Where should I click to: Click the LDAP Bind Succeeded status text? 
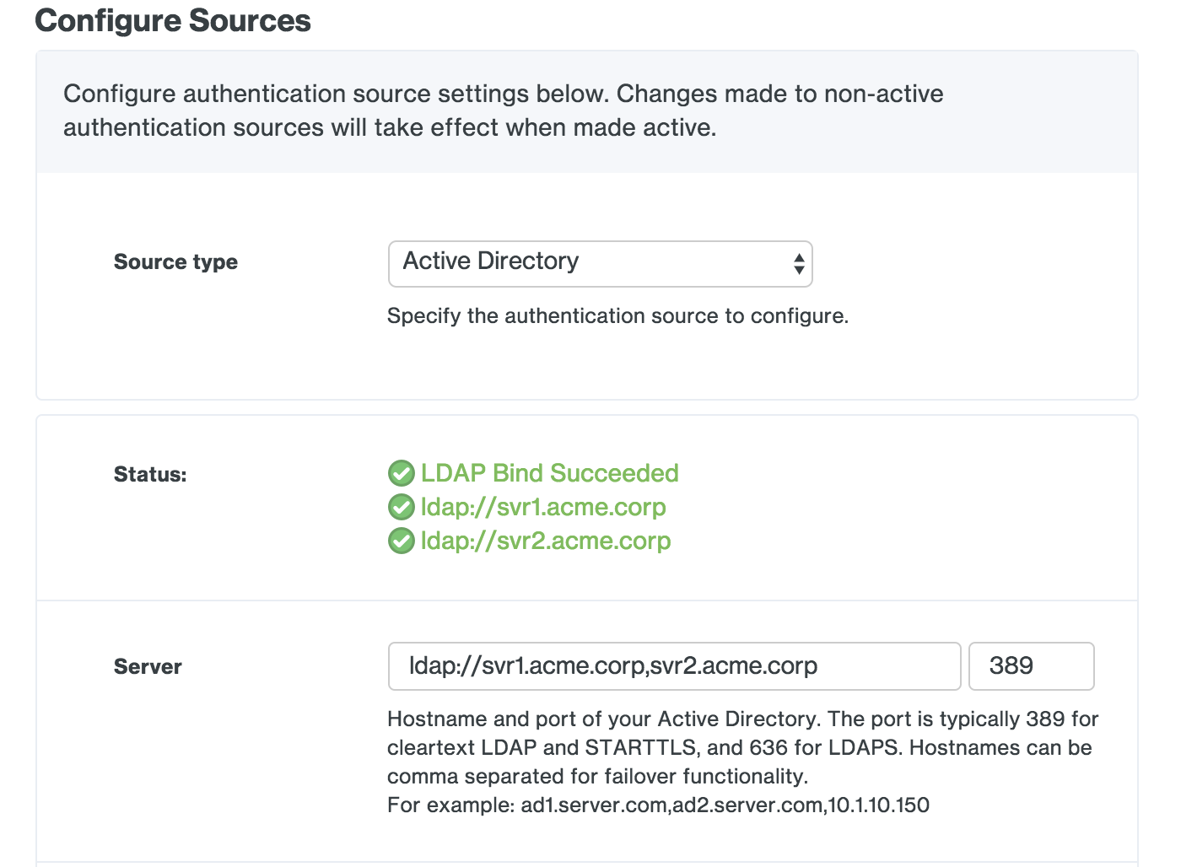click(549, 473)
